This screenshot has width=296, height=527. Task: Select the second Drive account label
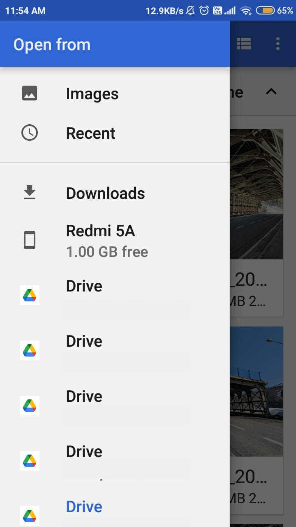(84, 341)
